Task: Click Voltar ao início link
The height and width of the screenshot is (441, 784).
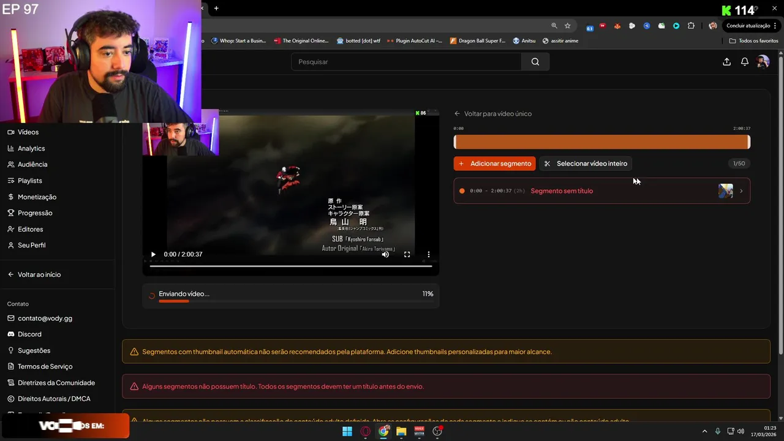Action: (x=39, y=274)
